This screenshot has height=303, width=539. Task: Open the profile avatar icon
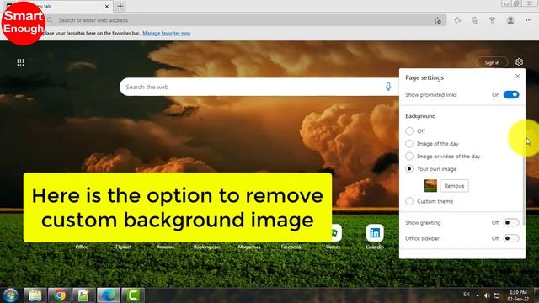click(510, 20)
